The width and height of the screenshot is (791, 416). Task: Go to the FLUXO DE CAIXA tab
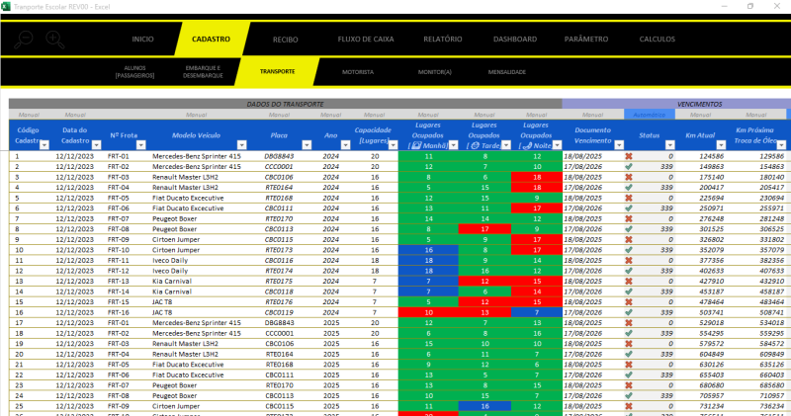coord(363,40)
